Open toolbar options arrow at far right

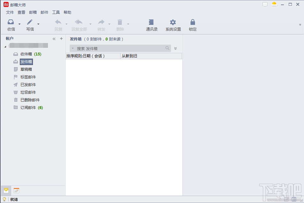point(300,25)
